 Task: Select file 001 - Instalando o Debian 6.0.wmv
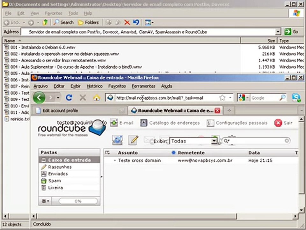point(43,47)
